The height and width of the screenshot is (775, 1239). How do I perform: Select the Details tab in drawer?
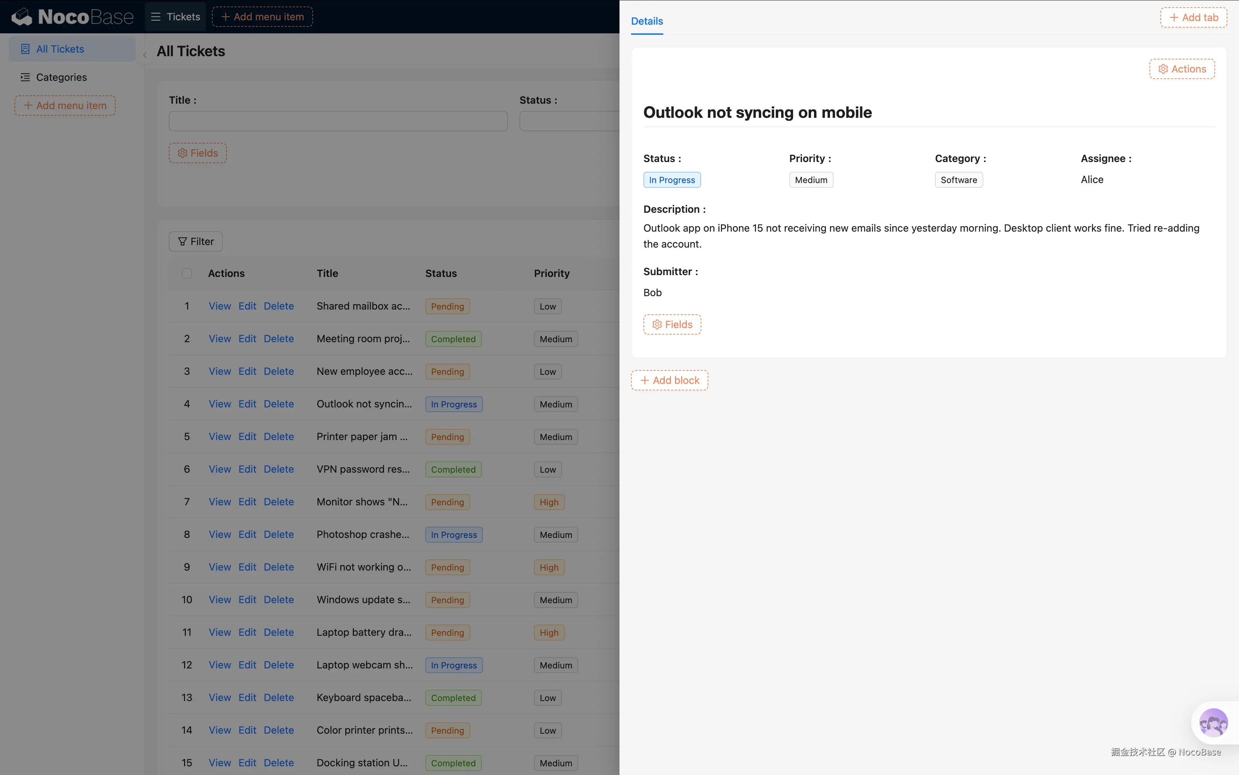point(647,21)
